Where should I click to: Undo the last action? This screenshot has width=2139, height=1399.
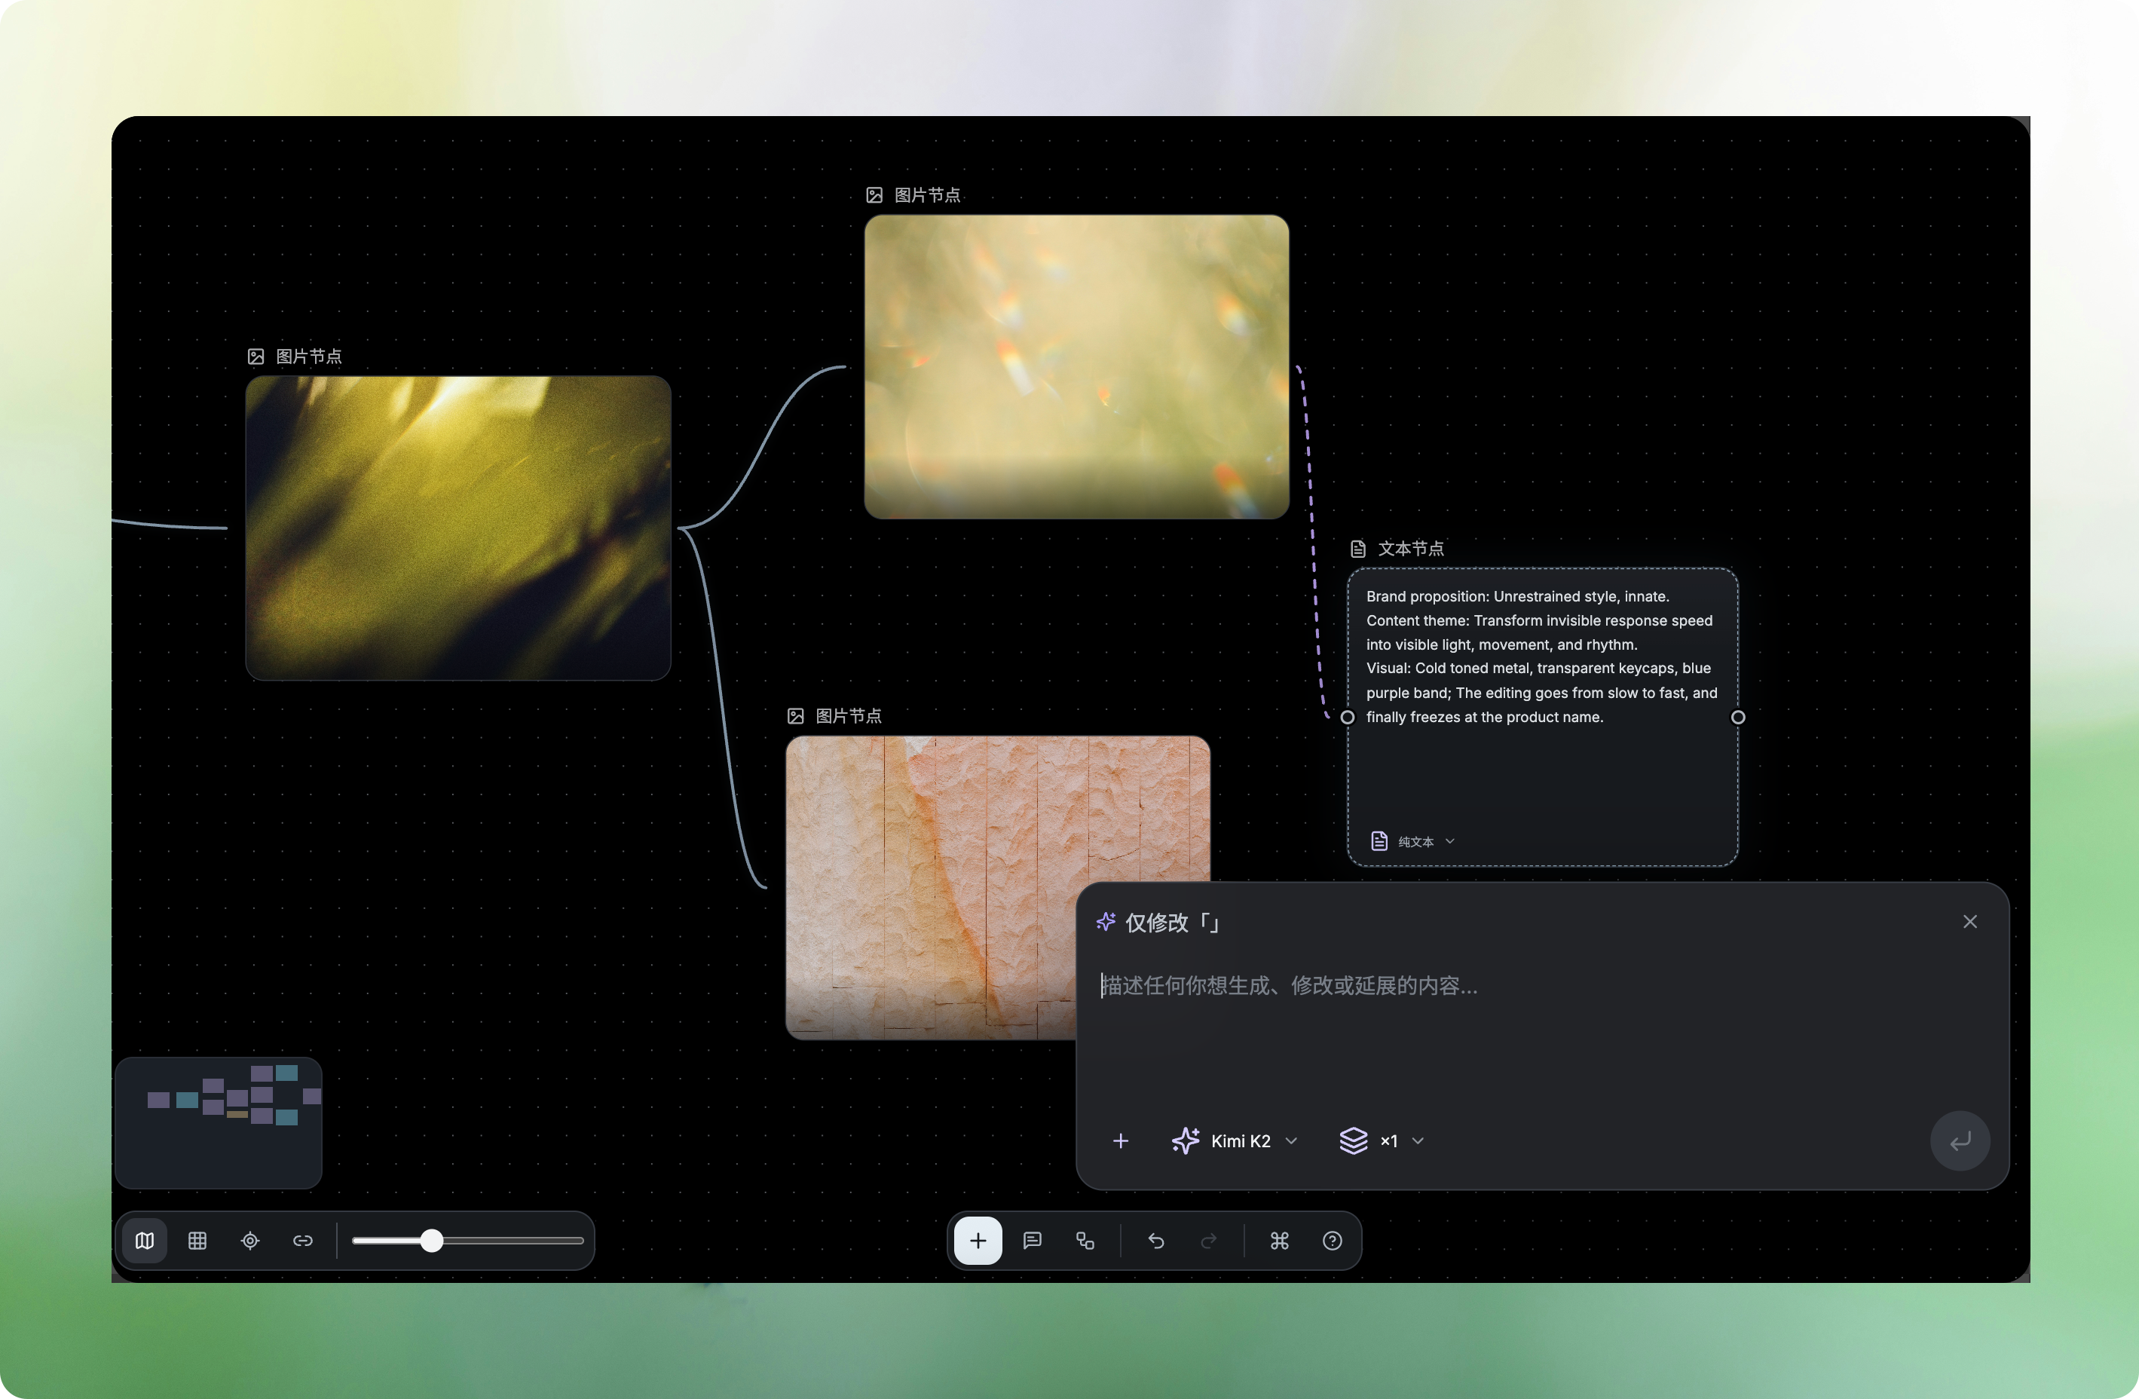tap(1157, 1241)
